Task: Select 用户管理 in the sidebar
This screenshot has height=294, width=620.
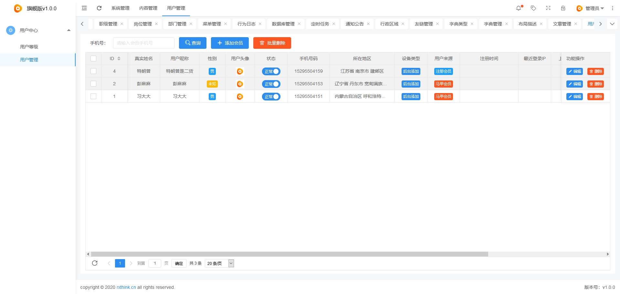Action: 38,60
